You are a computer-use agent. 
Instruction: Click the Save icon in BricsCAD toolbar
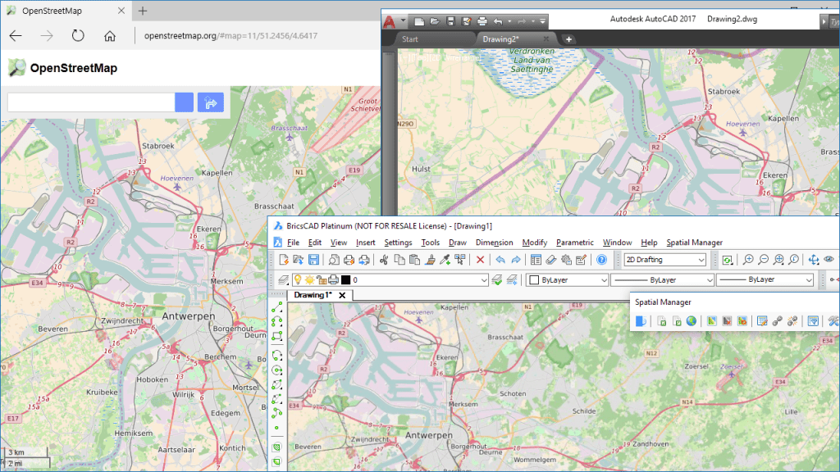(313, 260)
